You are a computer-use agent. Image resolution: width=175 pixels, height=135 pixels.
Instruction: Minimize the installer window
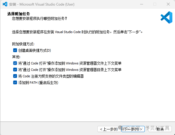coord(142,4)
